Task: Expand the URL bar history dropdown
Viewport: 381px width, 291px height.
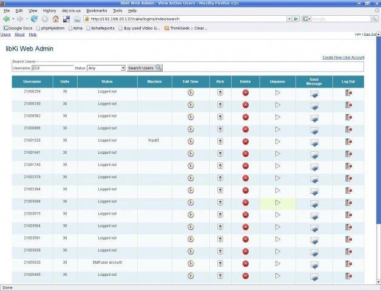Action: 288,19
